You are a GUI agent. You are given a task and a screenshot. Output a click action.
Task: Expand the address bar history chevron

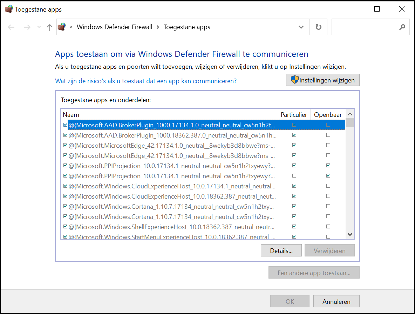click(301, 27)
